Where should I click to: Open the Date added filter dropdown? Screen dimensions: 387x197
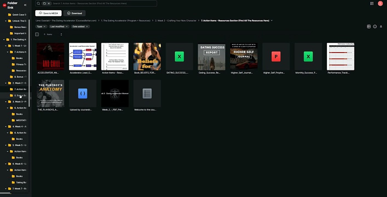pyautogui.click(x=80, y=27)
